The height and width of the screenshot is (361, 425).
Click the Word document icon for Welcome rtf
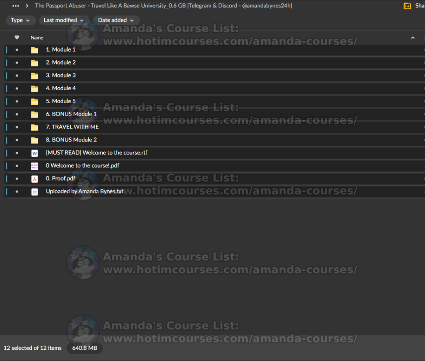pos(34,153)
